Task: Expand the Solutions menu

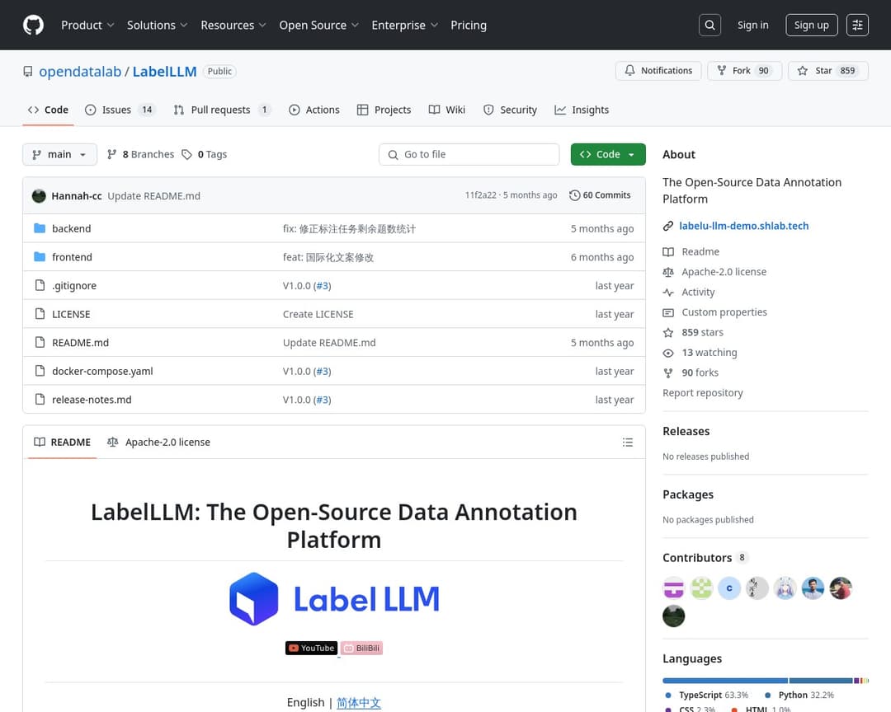Action: tap(157, 25)
